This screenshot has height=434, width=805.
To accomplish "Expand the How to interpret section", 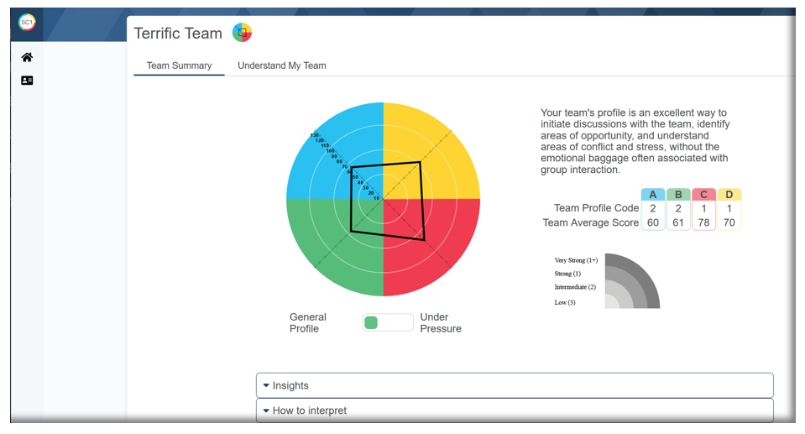I will [515, 410].
